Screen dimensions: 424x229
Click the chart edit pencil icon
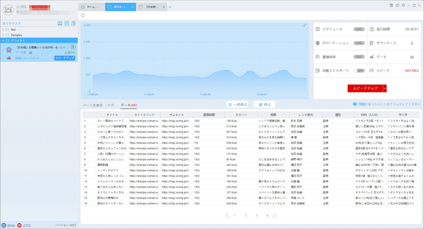pyautogui.click(x=305, y=25)
